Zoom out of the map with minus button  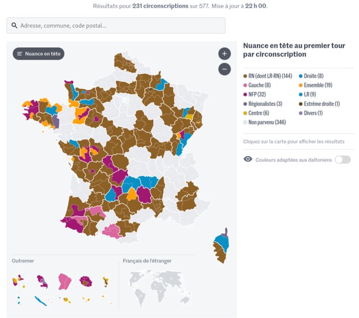coord(224,69)
